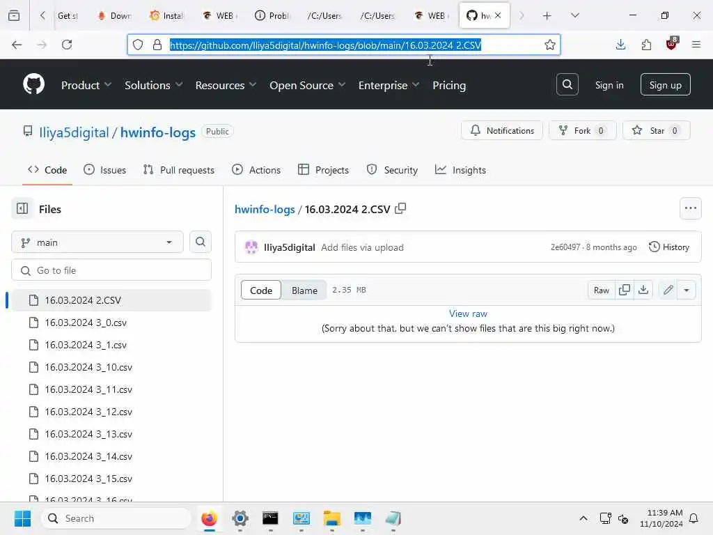Open the browser extensions puzzle icon
Viewport: 713px width, 535px height.
[x=646, y=45]
